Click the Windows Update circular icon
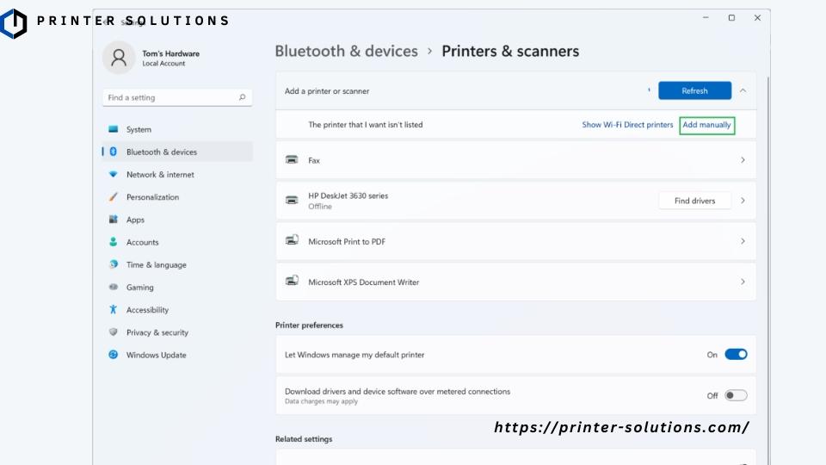Viewport: 826px width, 465px height. tap(114, 355)
